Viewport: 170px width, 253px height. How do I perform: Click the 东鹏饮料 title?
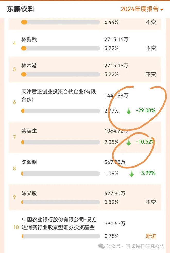coord(21,10)
